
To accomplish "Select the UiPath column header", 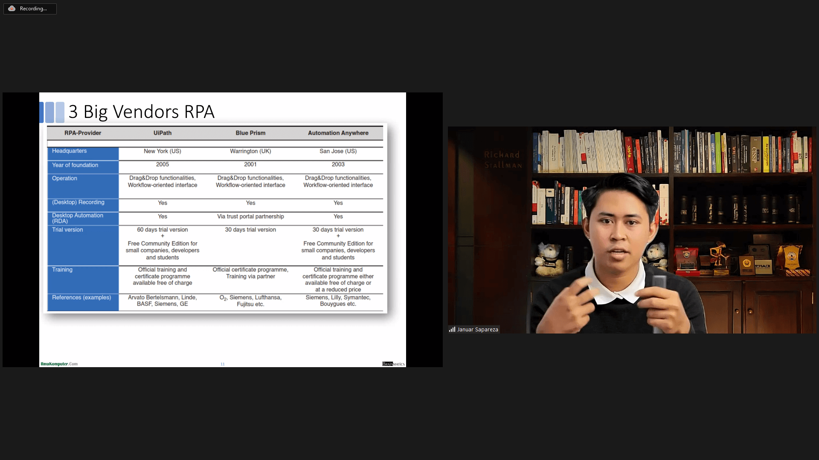I will point(163,133).
